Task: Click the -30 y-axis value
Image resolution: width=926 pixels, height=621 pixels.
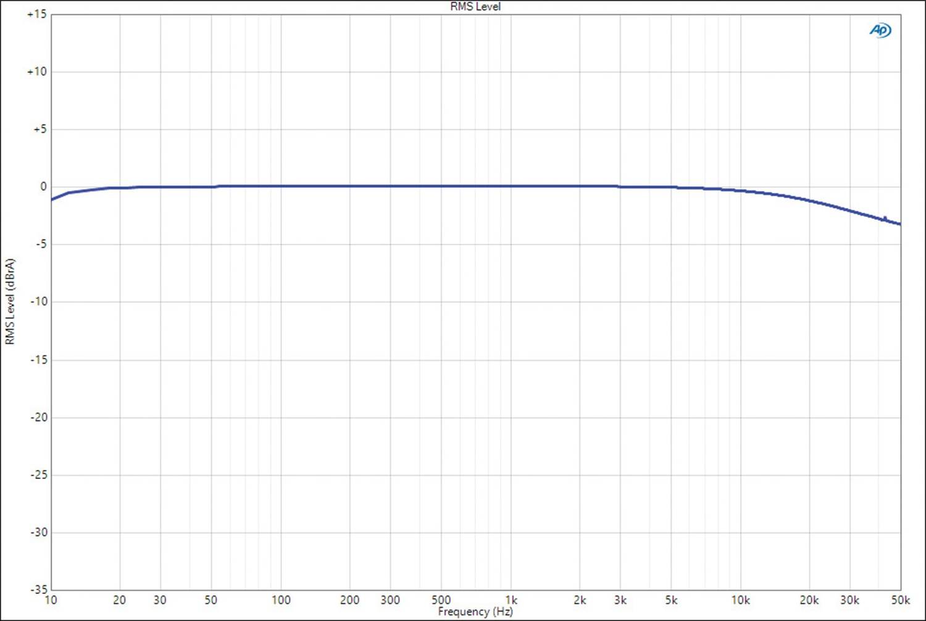Action: [39, 532]
